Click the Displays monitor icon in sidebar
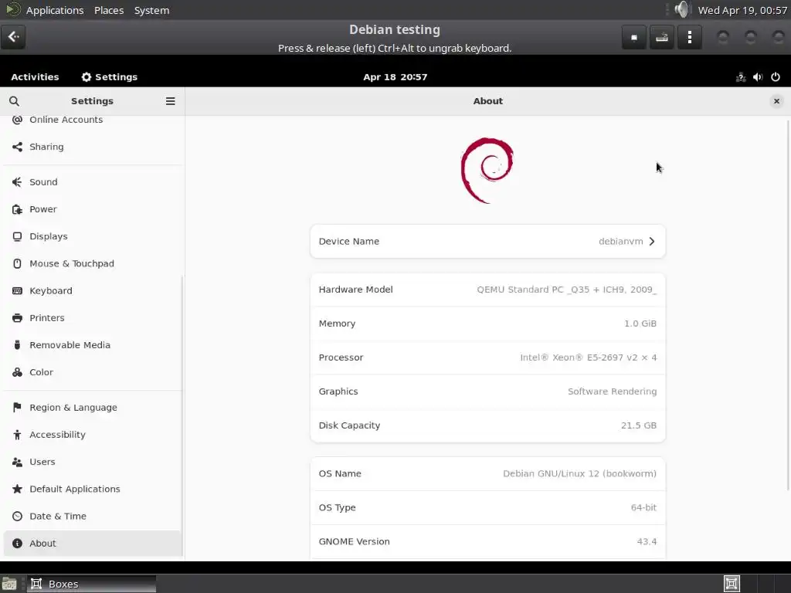The image size is (791, 593). pos(17,236)
